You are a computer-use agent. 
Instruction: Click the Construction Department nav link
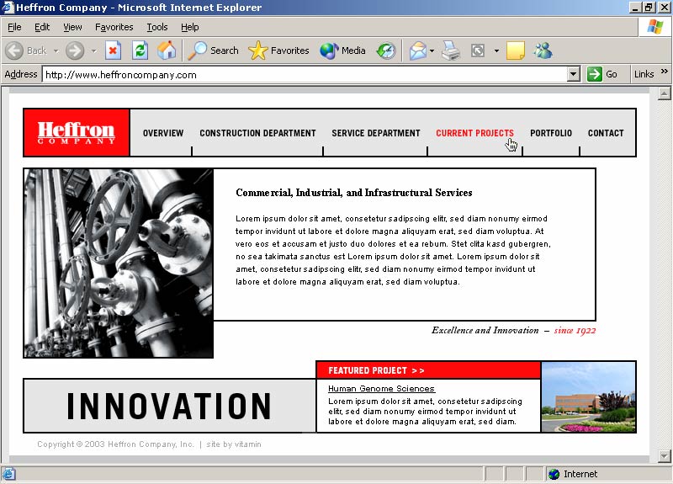(x=257, y=133)
